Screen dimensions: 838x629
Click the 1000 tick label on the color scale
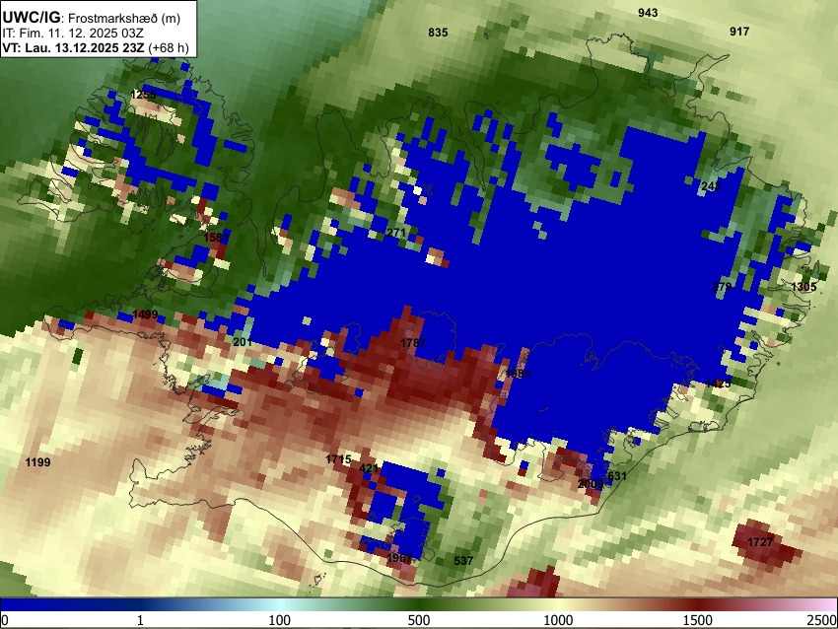coord(558,620)
